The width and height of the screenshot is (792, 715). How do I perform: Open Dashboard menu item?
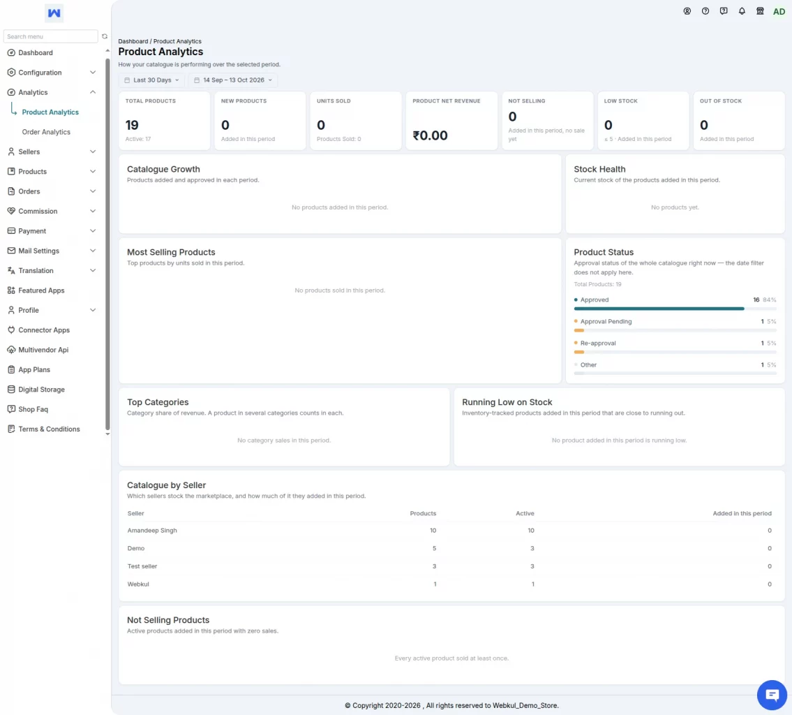(x=36, y=52)
